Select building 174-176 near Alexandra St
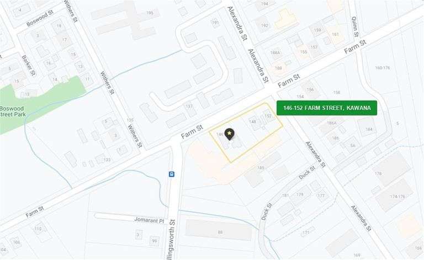The height and width of the screenshot is (260, 424). (397, 197)
